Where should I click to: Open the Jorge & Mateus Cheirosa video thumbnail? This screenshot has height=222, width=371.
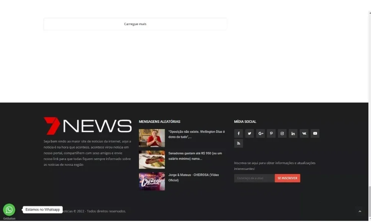[152, 181]
